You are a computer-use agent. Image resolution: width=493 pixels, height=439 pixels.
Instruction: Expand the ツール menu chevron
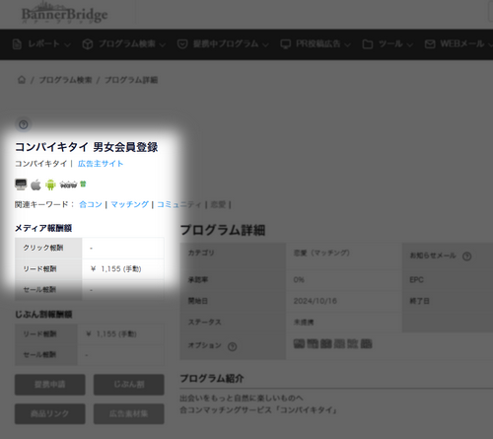click(409, 44)
